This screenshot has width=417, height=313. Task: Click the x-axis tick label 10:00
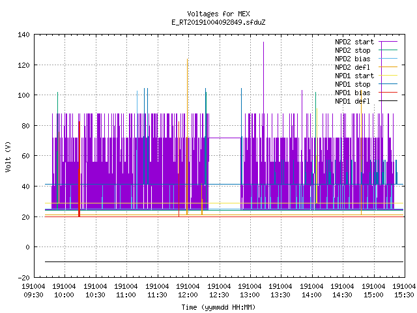pyautogui.click(x=64, y=295)
